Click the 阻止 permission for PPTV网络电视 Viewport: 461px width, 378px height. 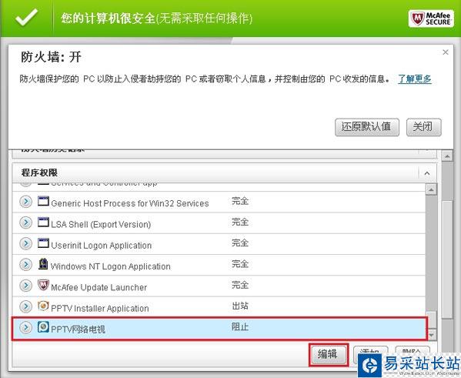[240, 327]
